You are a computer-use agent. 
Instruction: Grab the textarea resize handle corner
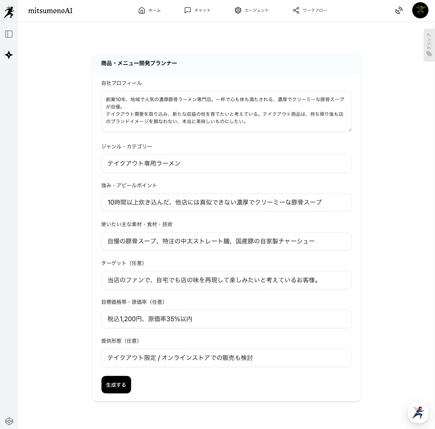(350, 130)
